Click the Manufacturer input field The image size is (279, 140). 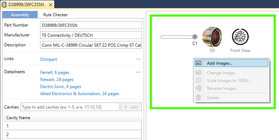91,35
